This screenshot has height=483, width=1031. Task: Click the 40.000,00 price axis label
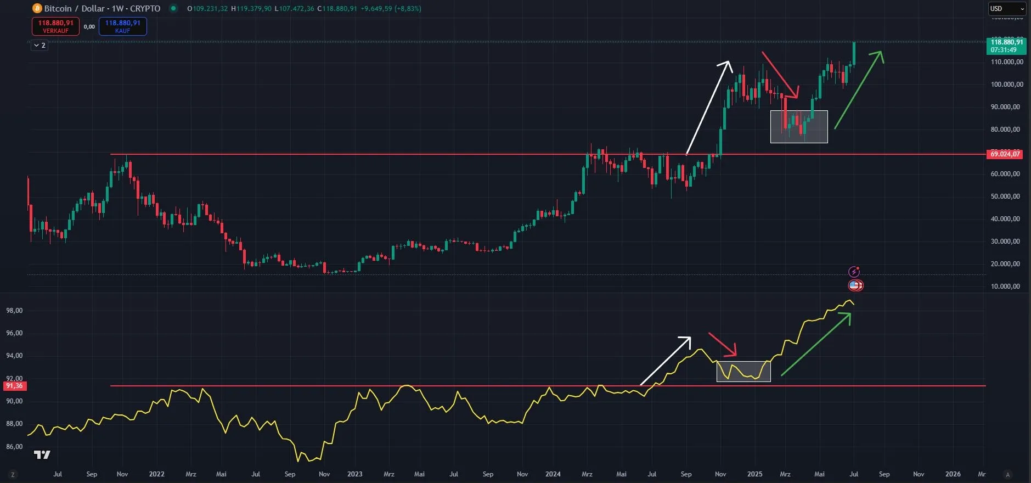1006,219
